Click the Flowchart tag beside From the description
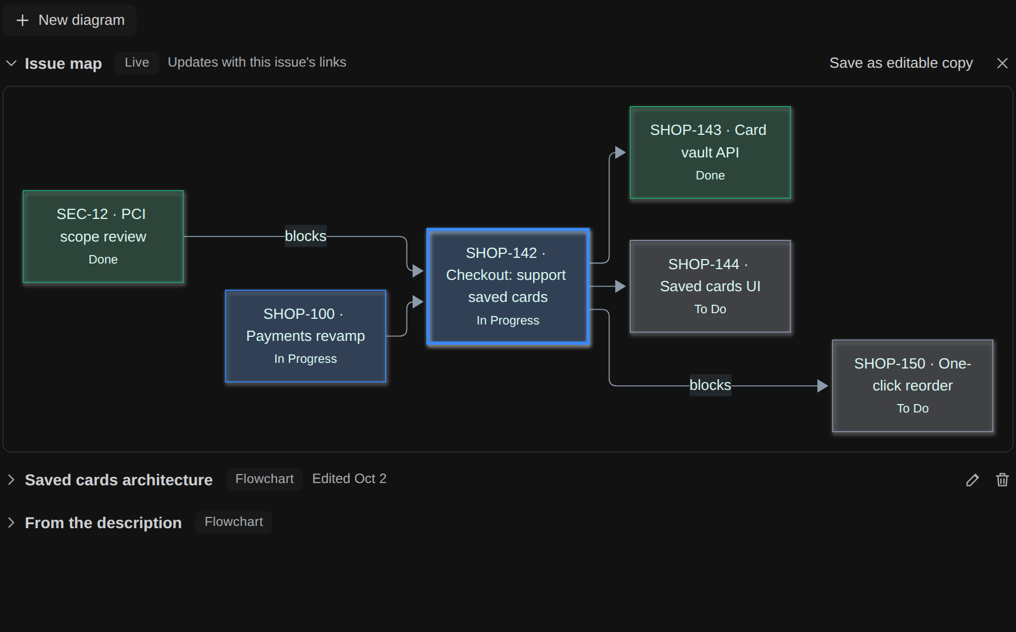This screenshot has height=632, width=1016. point(234,522)
